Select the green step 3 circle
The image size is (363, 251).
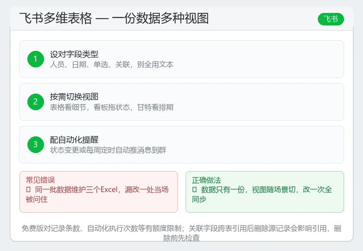(35, 145)
